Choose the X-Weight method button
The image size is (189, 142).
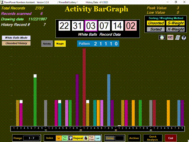coord(175,29)
